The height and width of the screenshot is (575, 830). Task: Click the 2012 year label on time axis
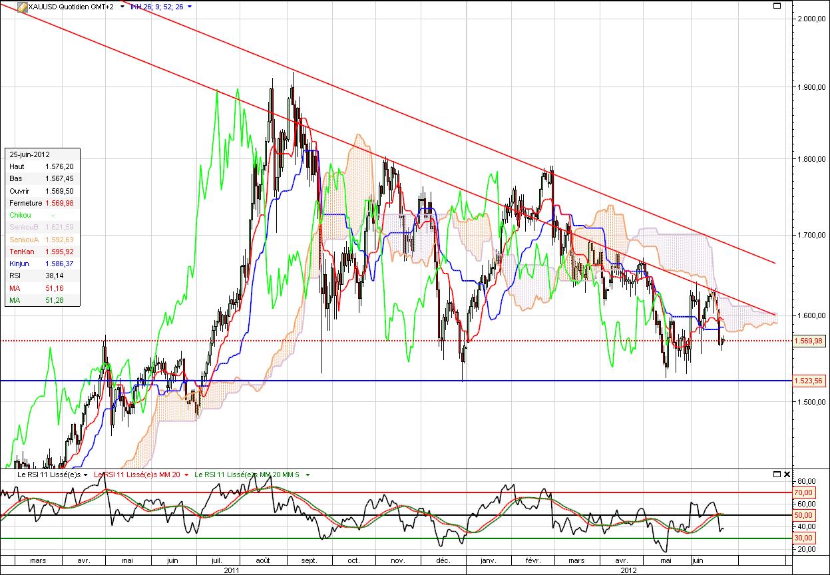(x=628, y=570)
